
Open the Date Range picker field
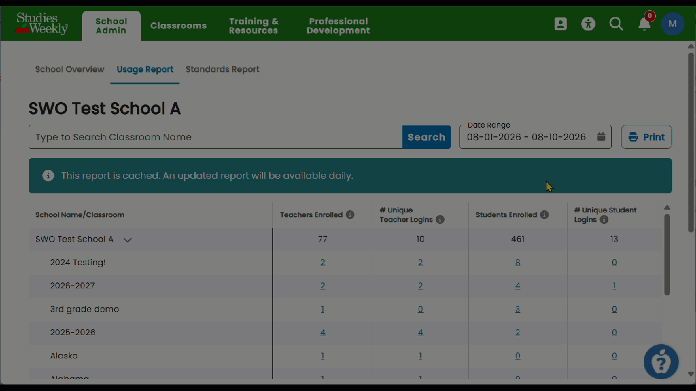(x=536, y=137)
